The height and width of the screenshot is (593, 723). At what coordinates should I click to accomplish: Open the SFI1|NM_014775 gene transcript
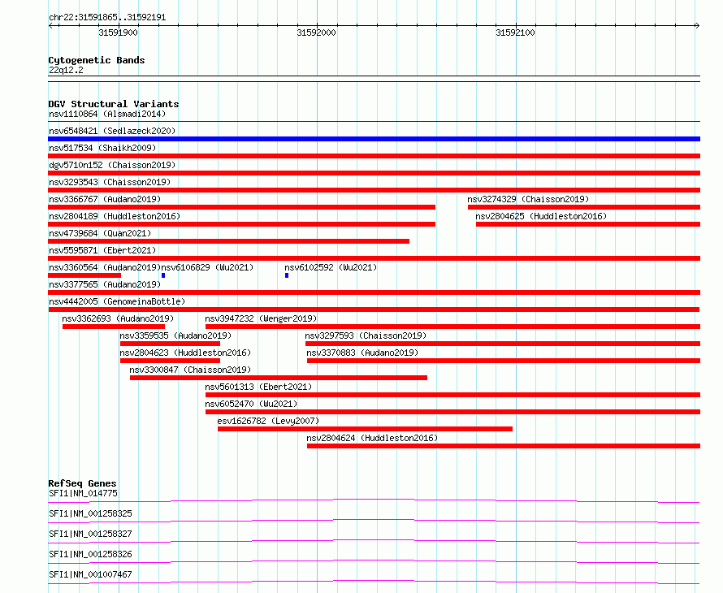click(83, 493)
